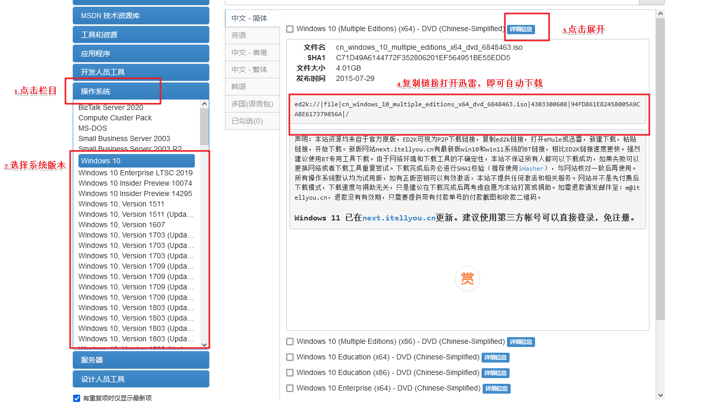Image resolution: width=707 pixels, height=417 pixels.
Task: Switch to the 中文 - 繁体 language tab
Action: pos(249,69)
